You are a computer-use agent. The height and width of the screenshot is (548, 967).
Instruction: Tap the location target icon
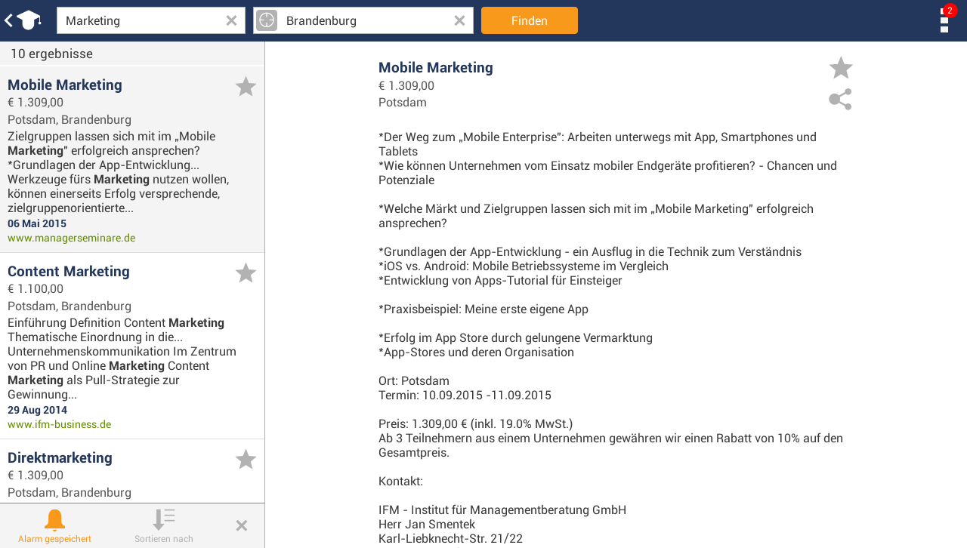pos(267,20)
